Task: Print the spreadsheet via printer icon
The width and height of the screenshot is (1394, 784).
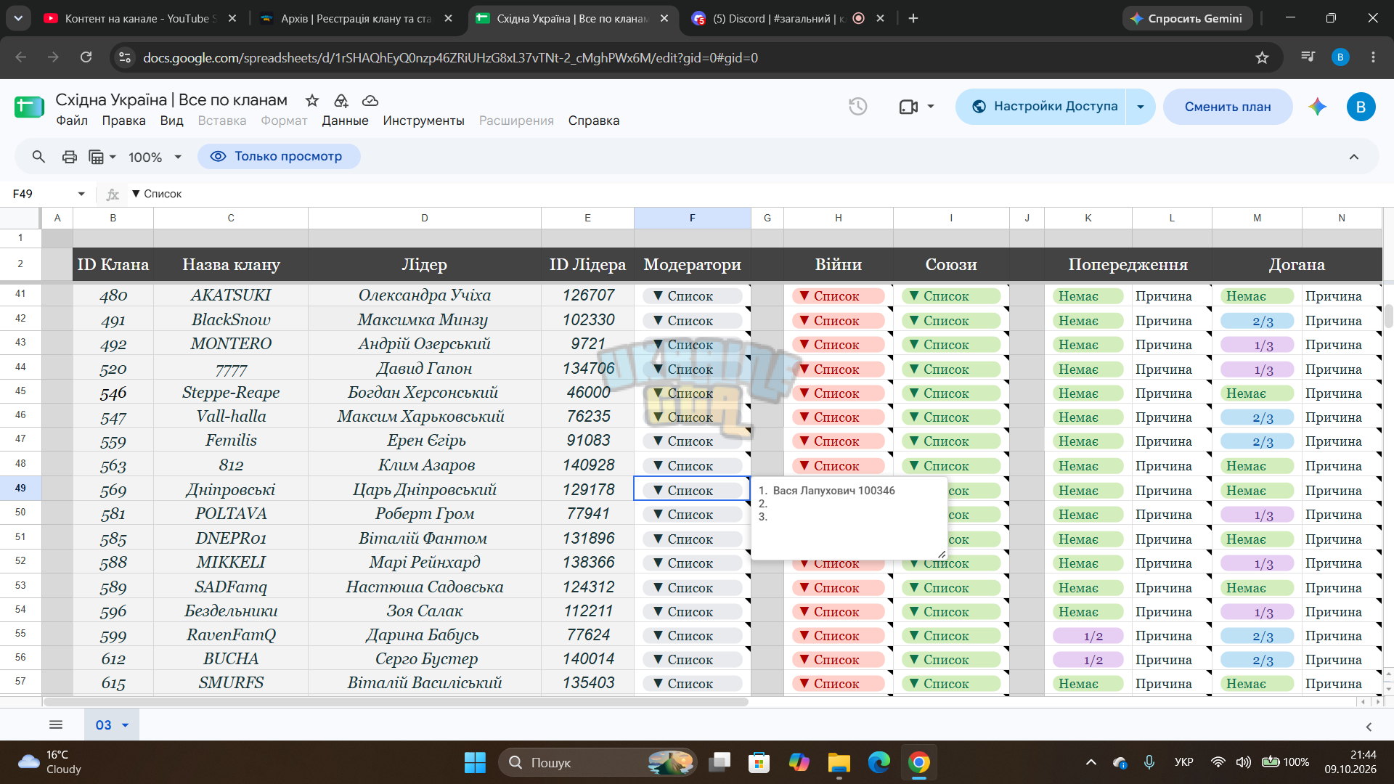Action: point(70,157)
